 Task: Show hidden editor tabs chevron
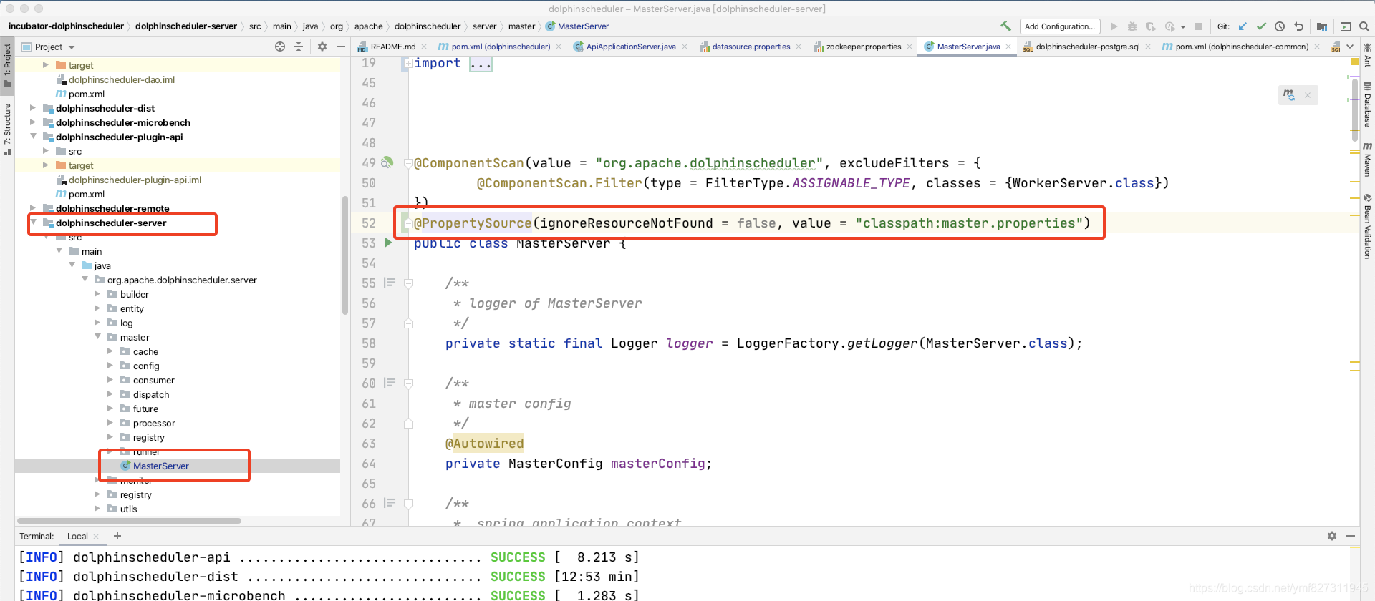pos(1351,47)
